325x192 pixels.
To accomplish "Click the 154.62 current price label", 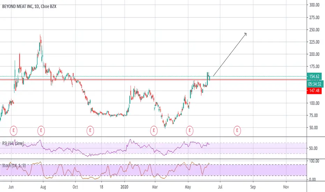I will coord(314,76).
